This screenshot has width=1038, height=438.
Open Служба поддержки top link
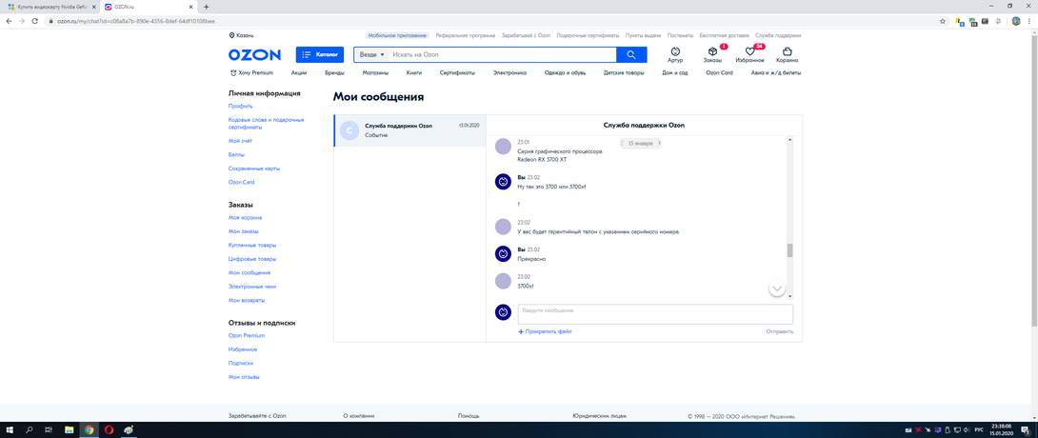778,35
